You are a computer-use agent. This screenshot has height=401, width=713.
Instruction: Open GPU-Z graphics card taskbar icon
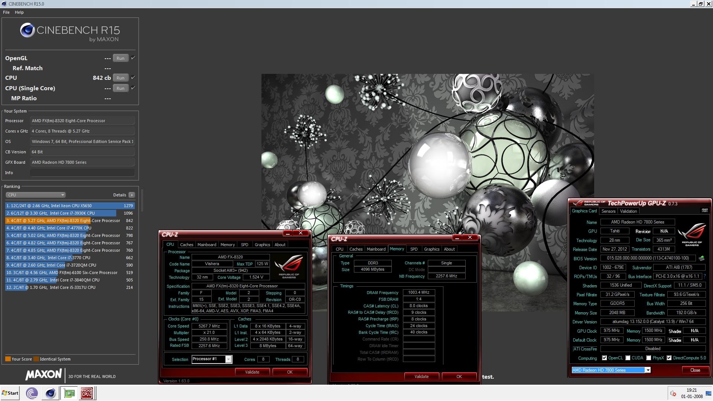(x=69, y=393)
